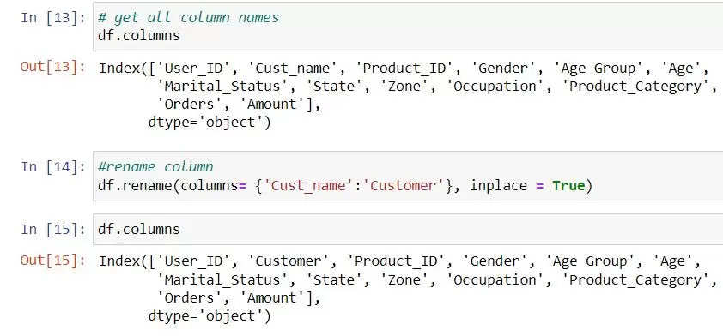Click the Out[15] output prompt
Screen dimensions: 723x336
[53, 261]
